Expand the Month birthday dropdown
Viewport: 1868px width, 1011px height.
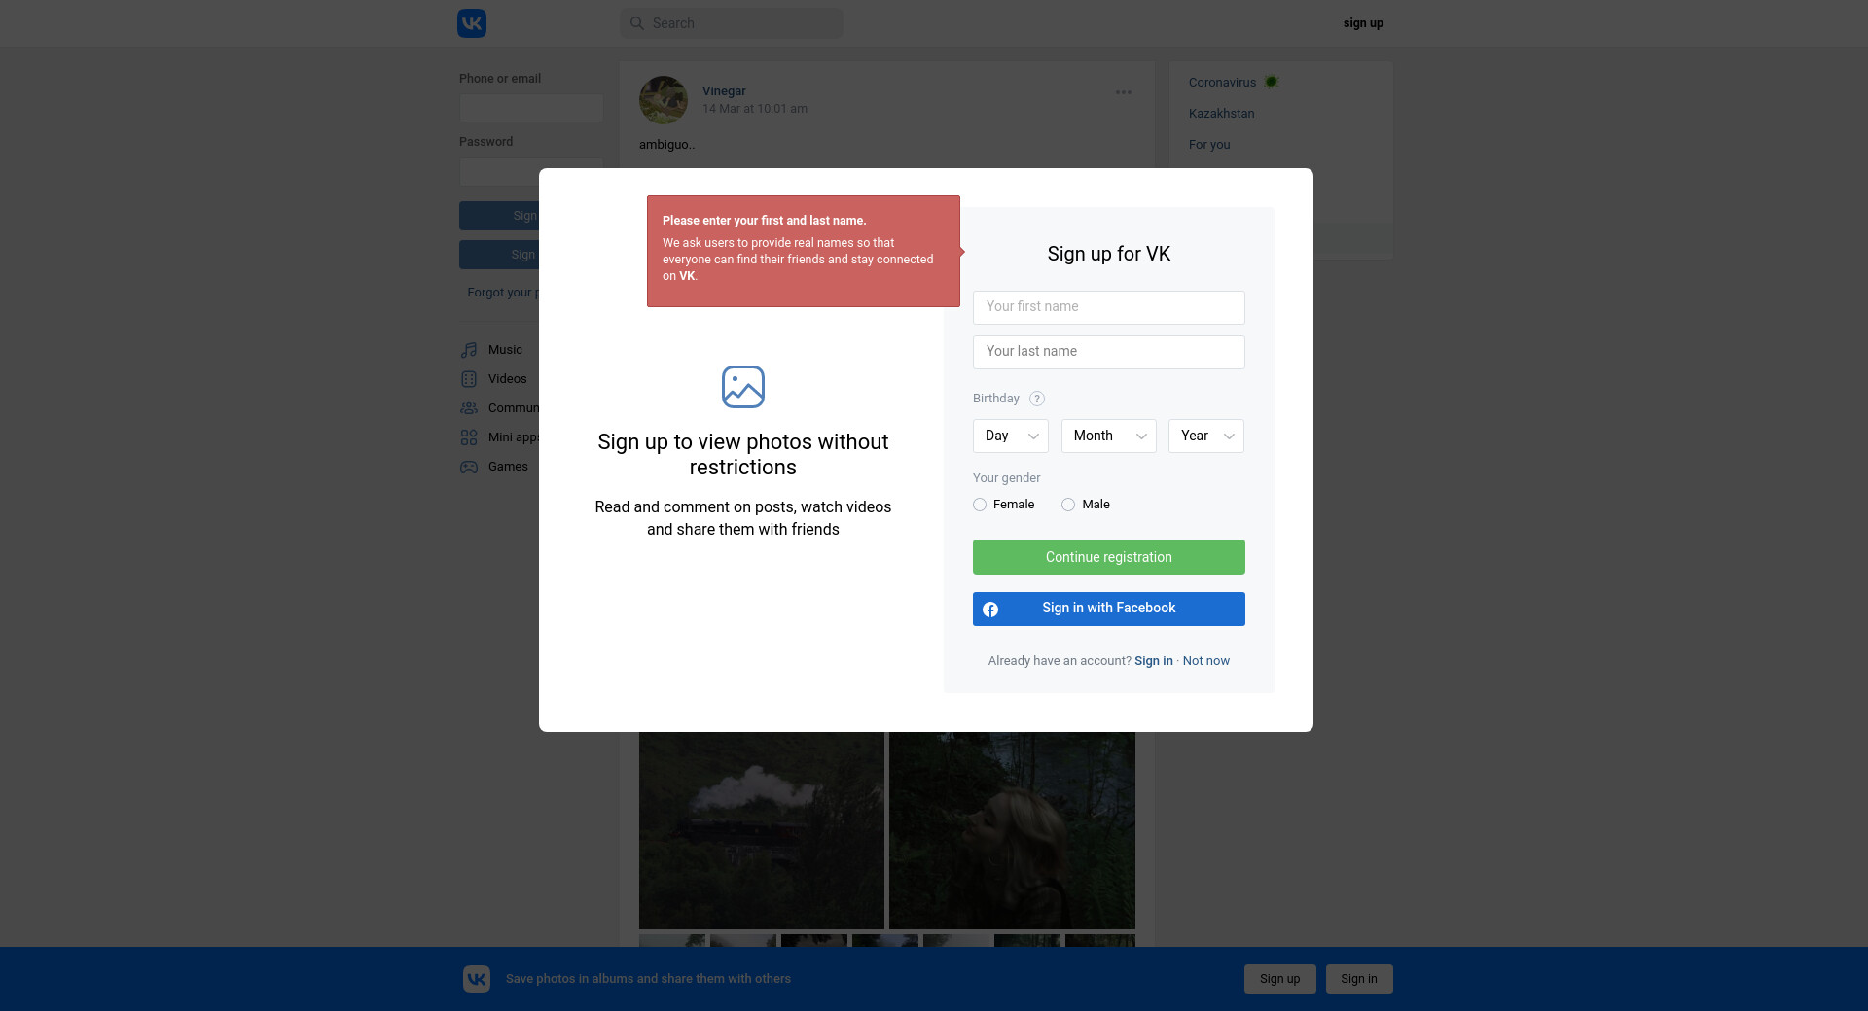tap(1108, 436)
